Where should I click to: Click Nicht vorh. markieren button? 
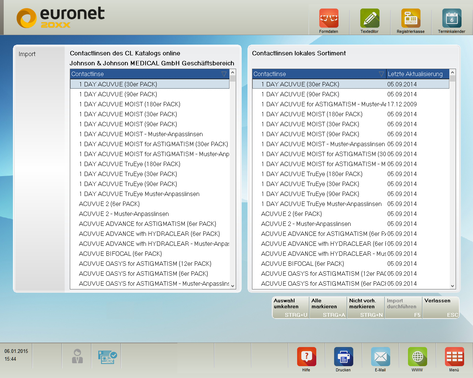coord(366,307)
